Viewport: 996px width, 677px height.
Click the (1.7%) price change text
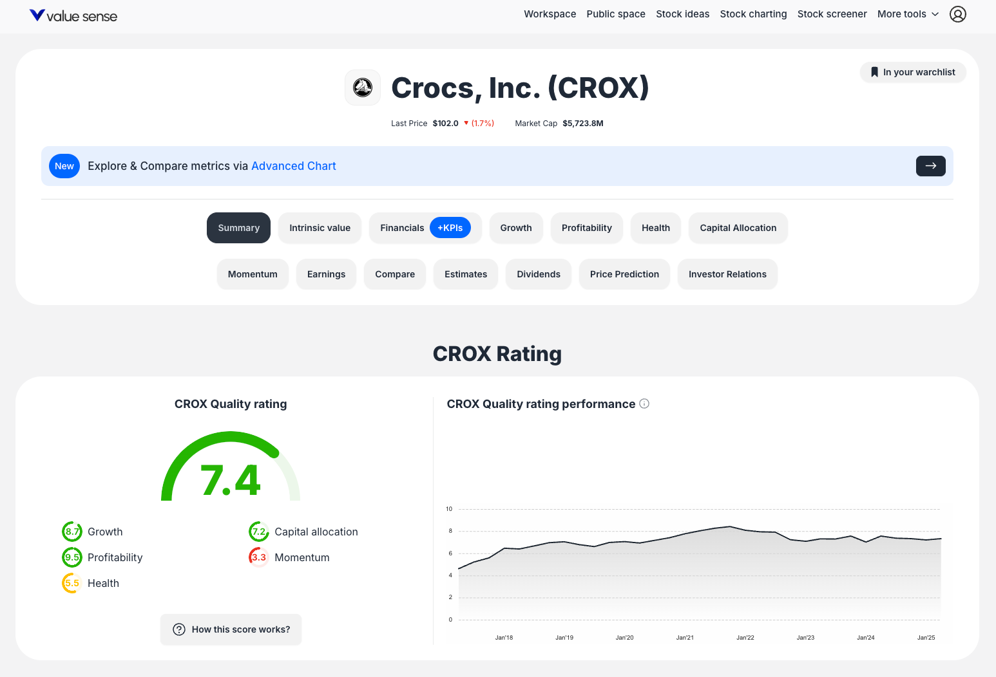coord(483,123)
